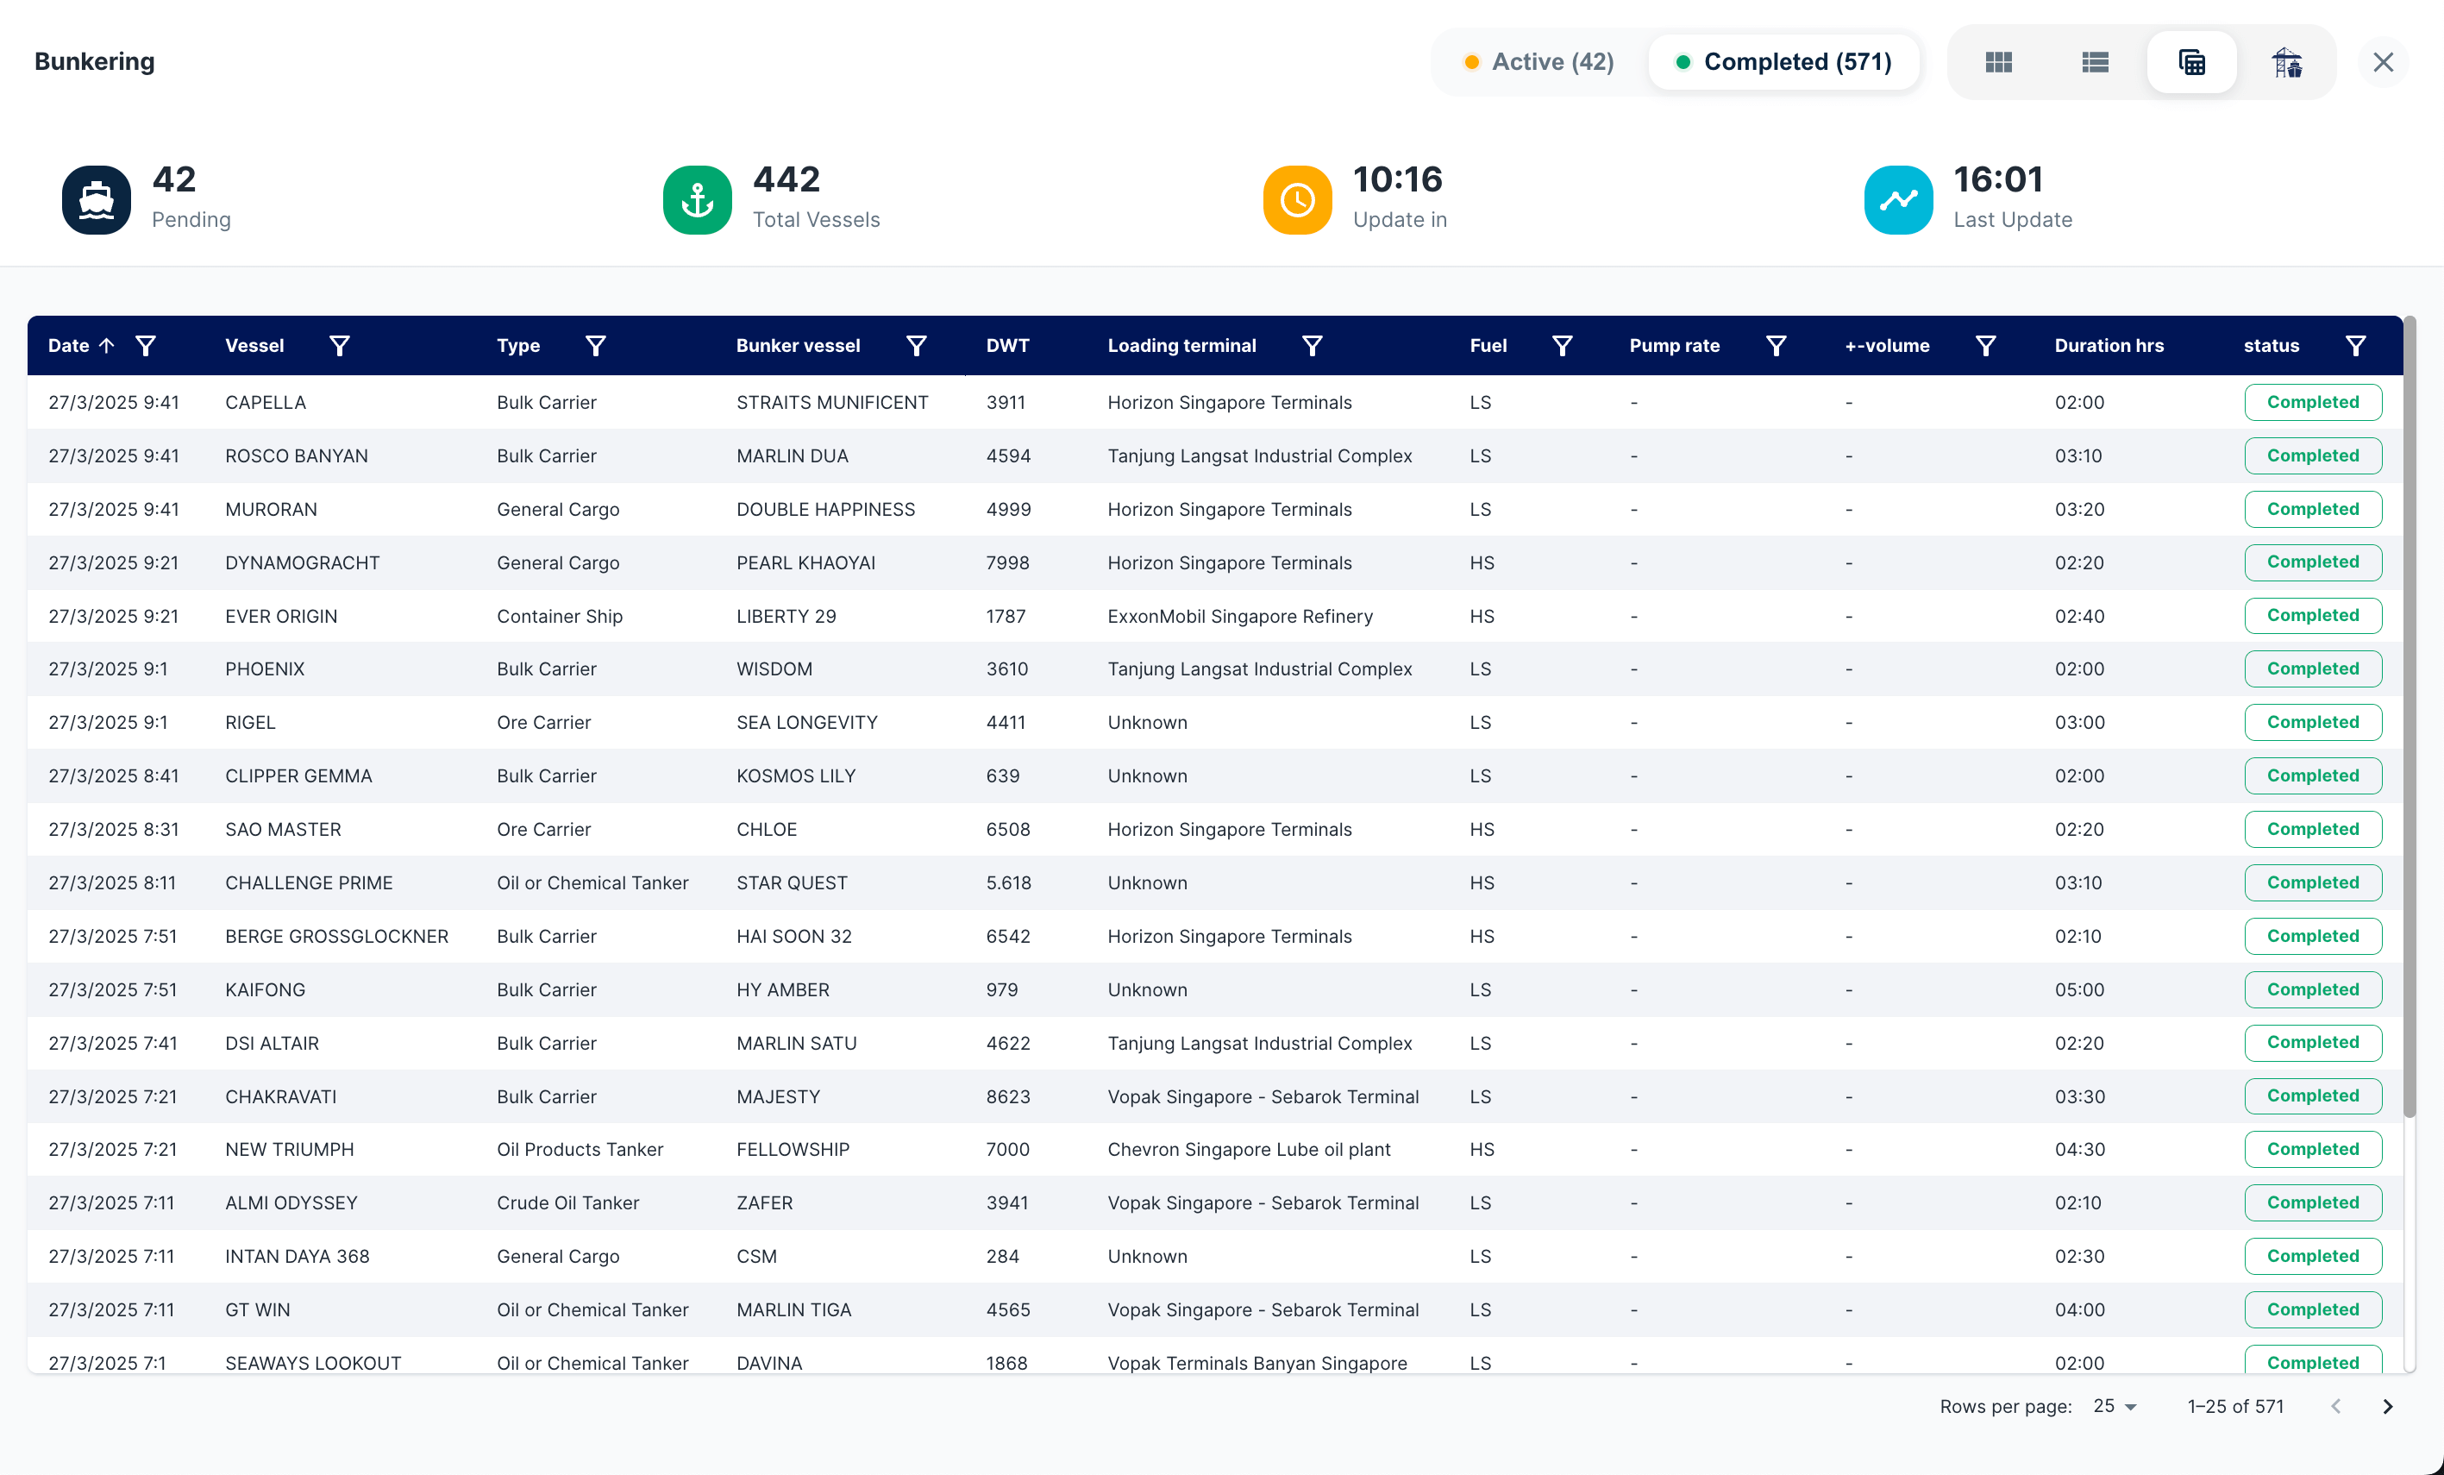Open filter for status column

(2356, 345)
